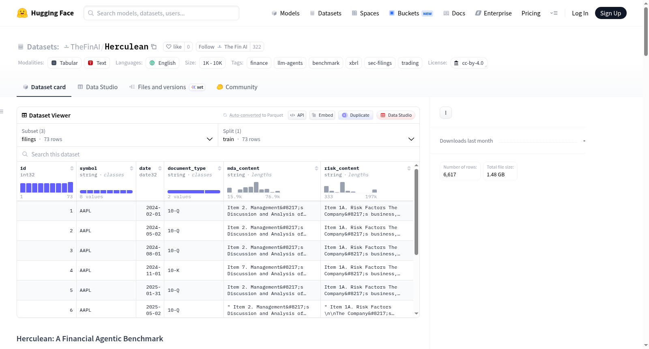Viewport: 649px width, 349px height.
Task: Click the Herculean dataset title
Action: pos(127,47)
